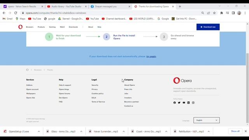The height and width of the screenshot is (140, 249).
Task: Open Opera's Twitter icon
Action: [x=179, y=103]
